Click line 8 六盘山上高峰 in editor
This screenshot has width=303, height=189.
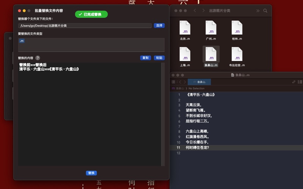point(197,131)
